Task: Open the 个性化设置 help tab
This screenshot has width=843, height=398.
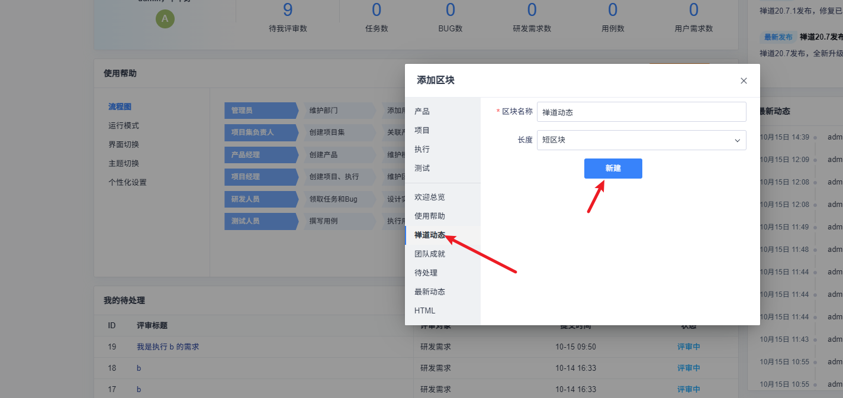Action: (x=127, y=182)
